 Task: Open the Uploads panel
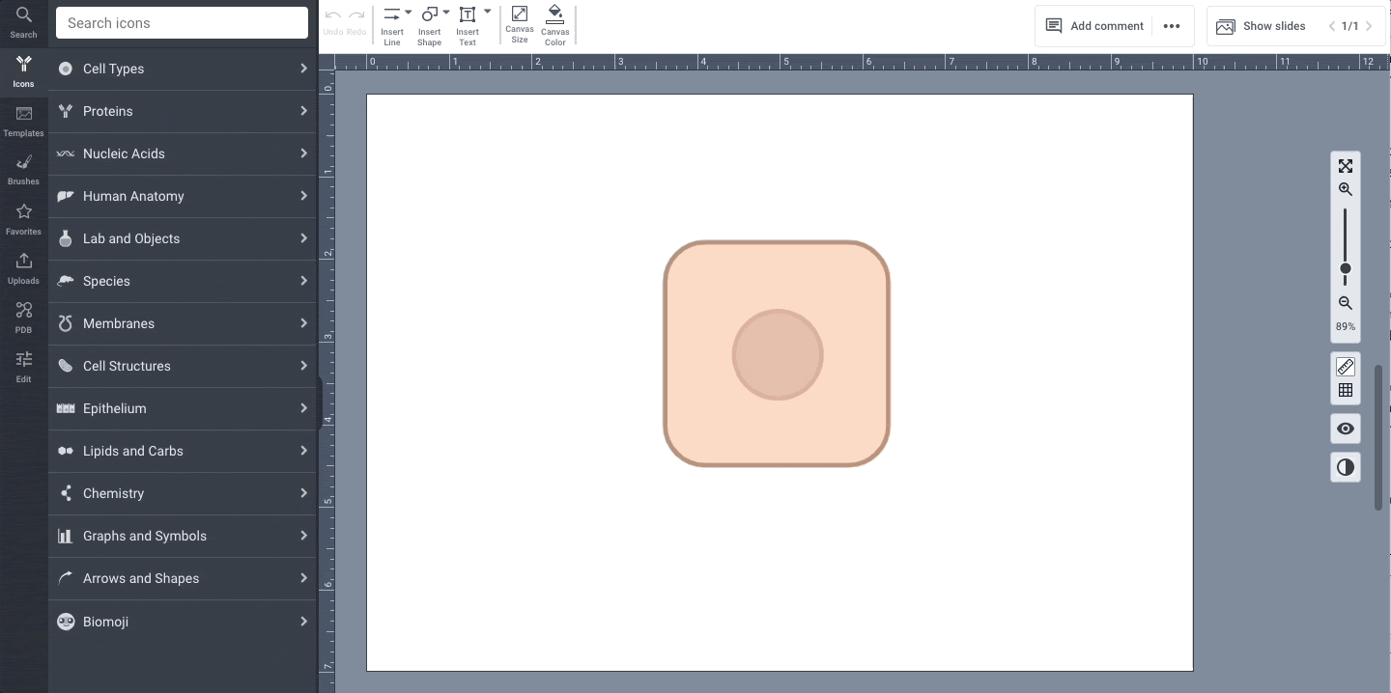pos(23,267)
